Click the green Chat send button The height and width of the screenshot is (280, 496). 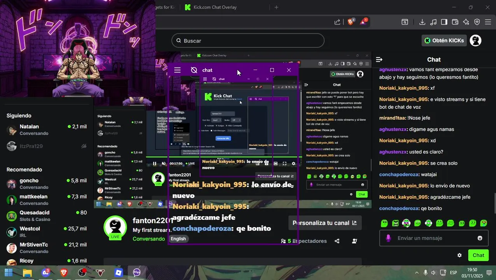coord(478,255)
